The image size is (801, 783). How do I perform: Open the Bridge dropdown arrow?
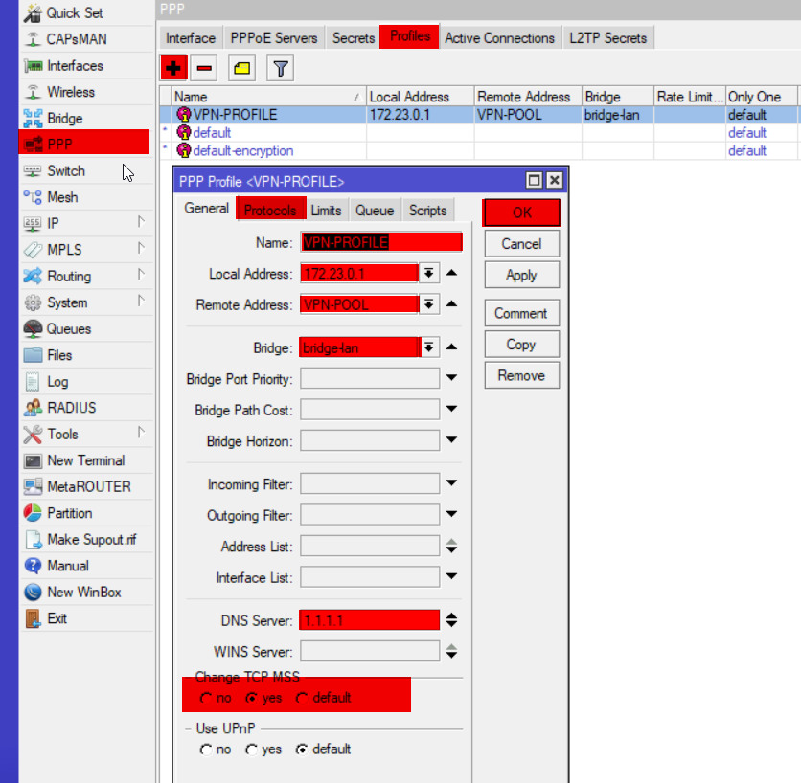(x=430, y=347)
